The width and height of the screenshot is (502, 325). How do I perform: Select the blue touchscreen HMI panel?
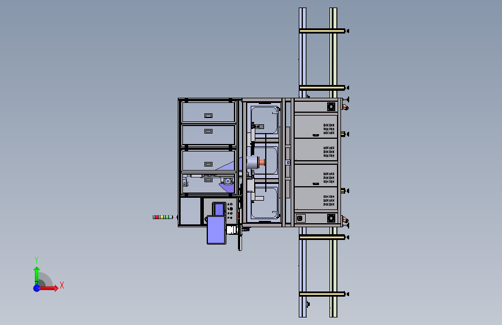217,230
